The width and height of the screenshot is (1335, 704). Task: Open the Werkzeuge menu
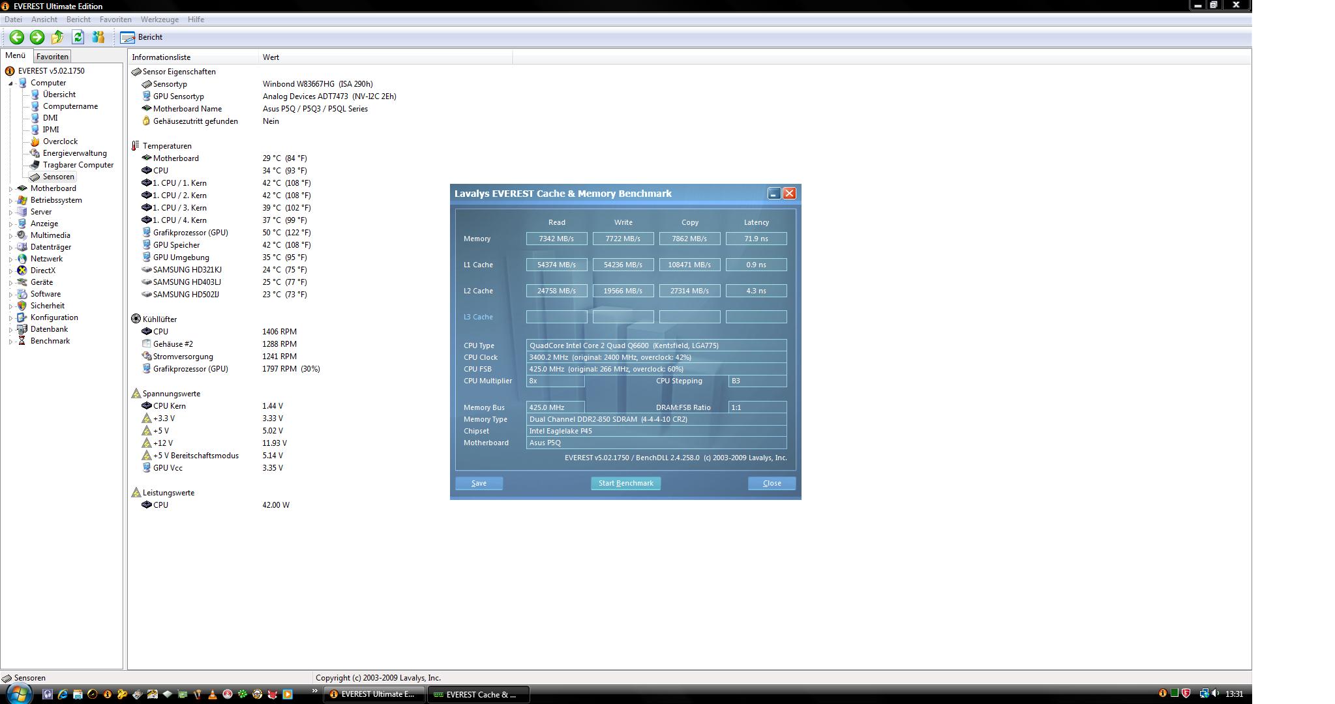click(x=159, y=20)
